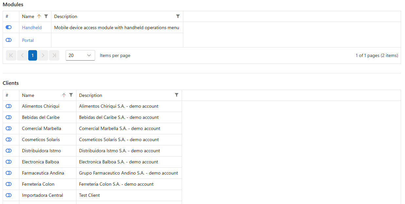405x204 pixels.
Task: Go to the next page of Modules
Action: (x=43, y=55)
